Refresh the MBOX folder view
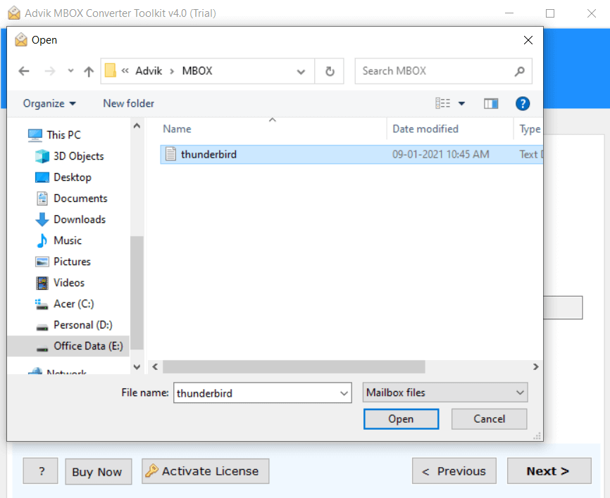This screenshot has height=498, width=610. coord(330,72)
